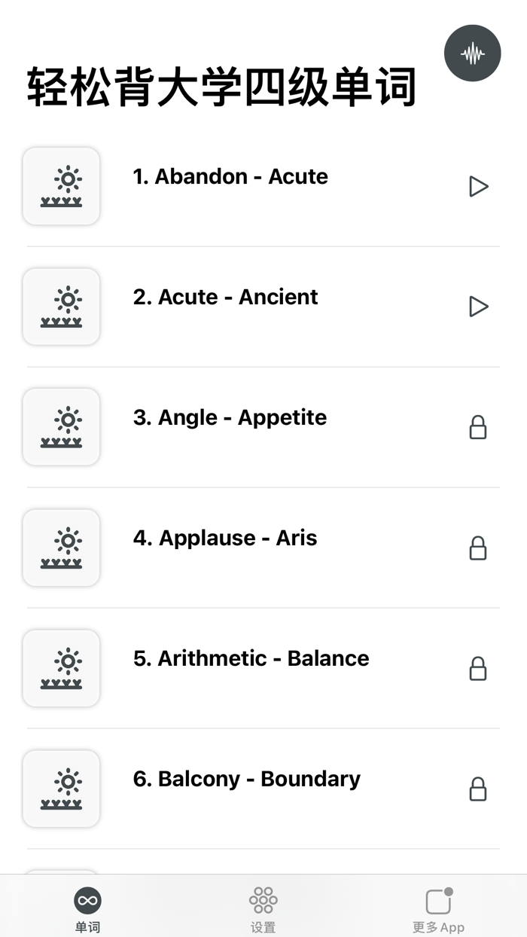
Task: Tap the lock beside Balcony - Boundary
Action: click(x=479, y=789)
